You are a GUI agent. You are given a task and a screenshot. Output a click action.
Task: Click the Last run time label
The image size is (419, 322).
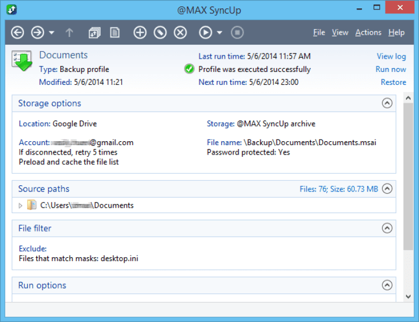click(222, 56)
